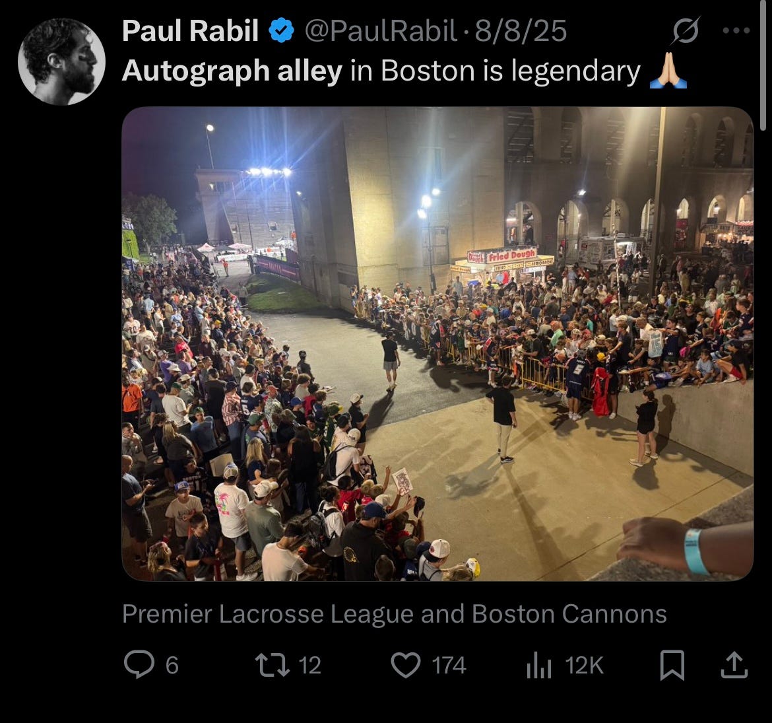This screenshot has height=723, width=772.
Task: Click the bolded Autograph alley text
Action: [x=232, y=71]
